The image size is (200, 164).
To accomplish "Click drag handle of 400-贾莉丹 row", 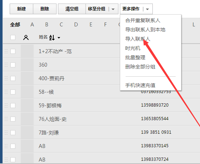I will (x=6, y=78).
